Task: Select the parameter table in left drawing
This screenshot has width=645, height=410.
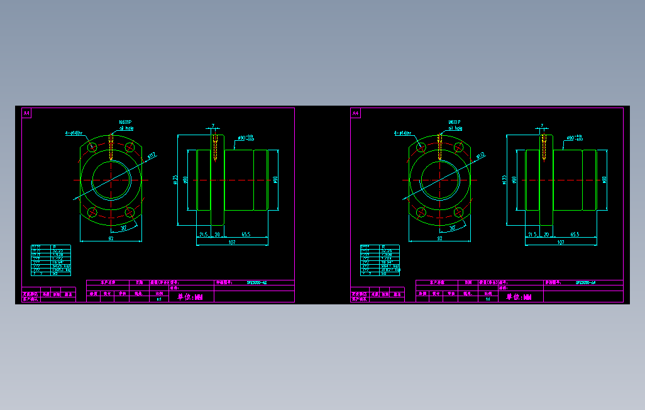Action: click(51, 260)
